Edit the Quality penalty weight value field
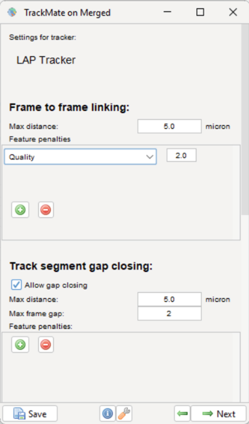The width and height of the screenshot is (249, 424). pos(181,155)
